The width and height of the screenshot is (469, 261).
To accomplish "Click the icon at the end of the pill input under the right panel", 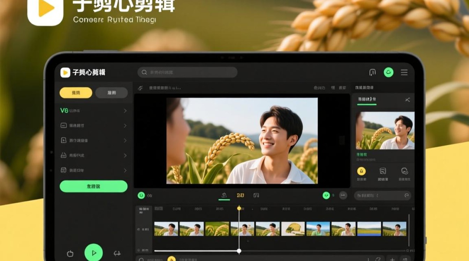I will [406, 196].
